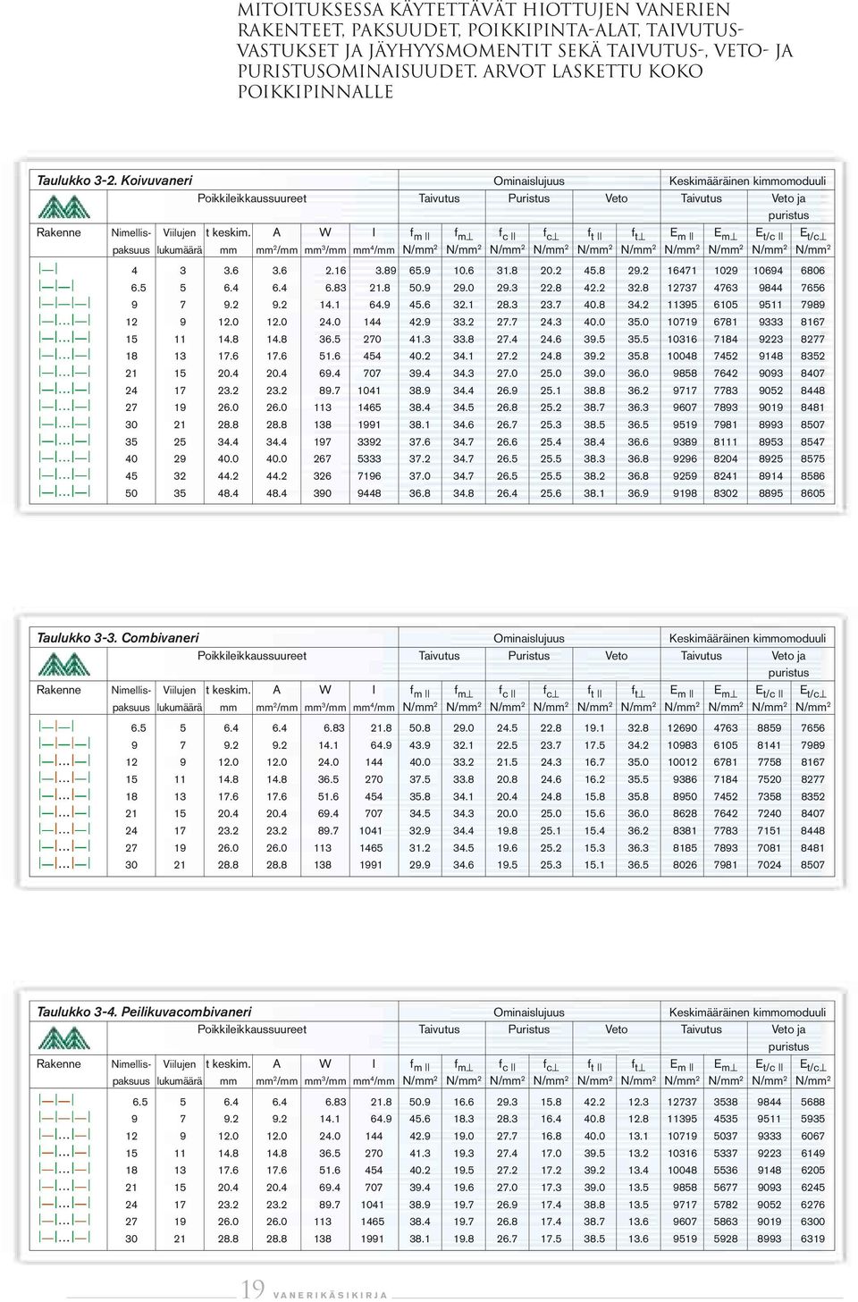Click the value 5337 in the Peilikuvacombivaneri table
The image size is (858, 1302).
(725, 1153)
